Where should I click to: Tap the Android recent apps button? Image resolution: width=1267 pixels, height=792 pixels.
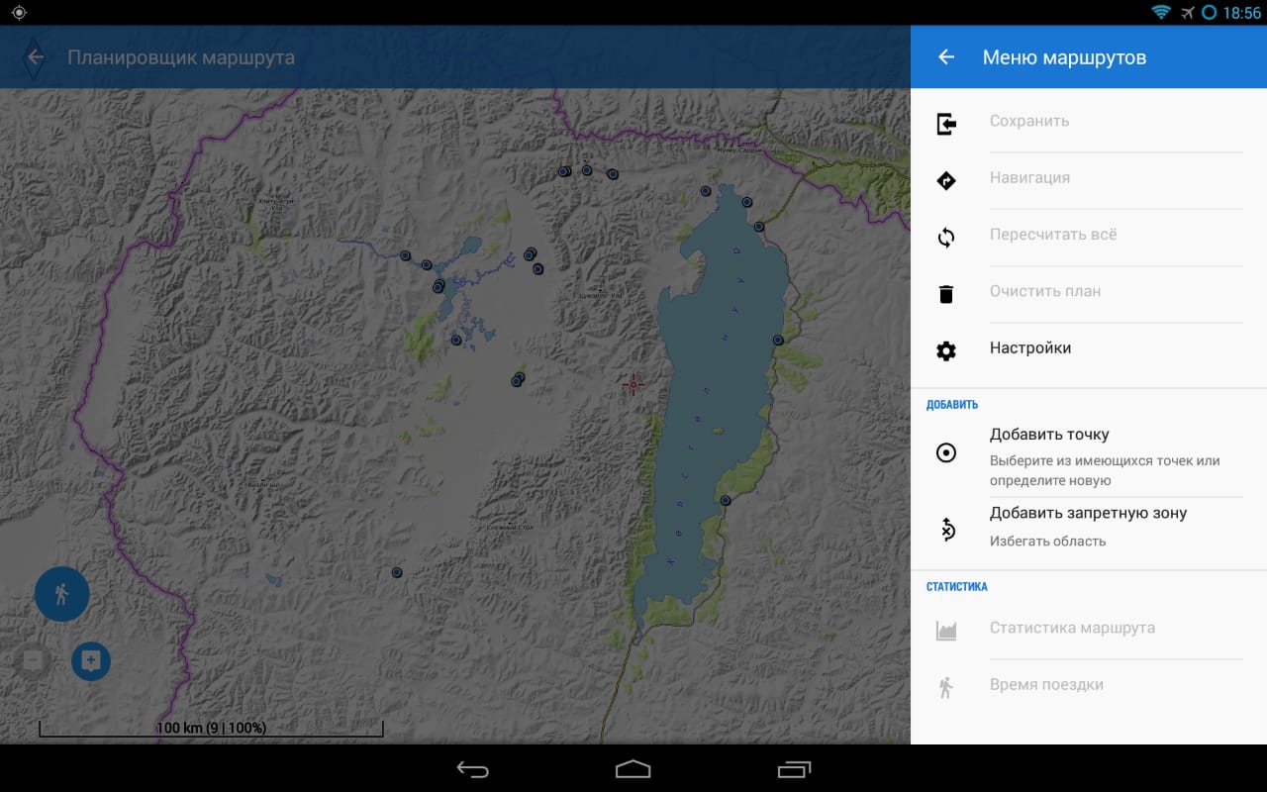(x=794, y=769)
